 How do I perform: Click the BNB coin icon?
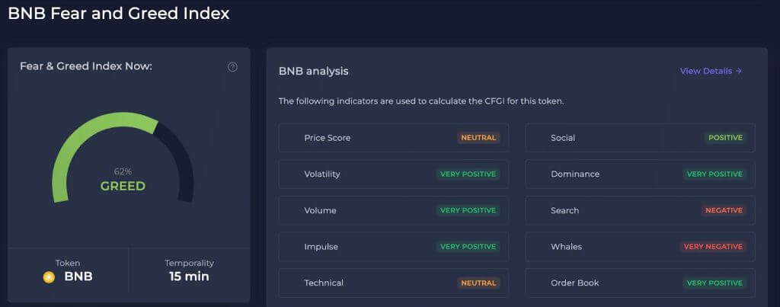click(49, 277)
